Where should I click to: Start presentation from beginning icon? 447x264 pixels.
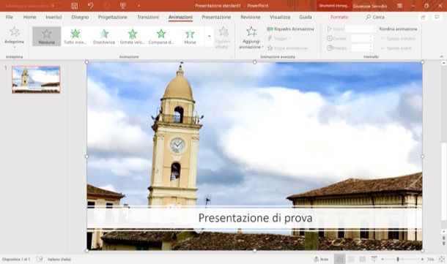coord(123,6)
